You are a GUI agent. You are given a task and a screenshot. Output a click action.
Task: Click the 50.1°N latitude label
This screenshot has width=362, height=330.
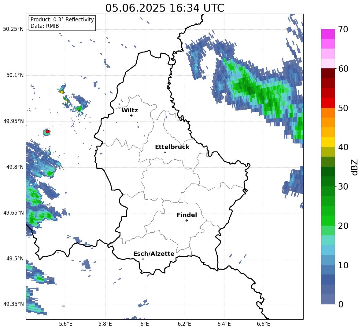15,75
